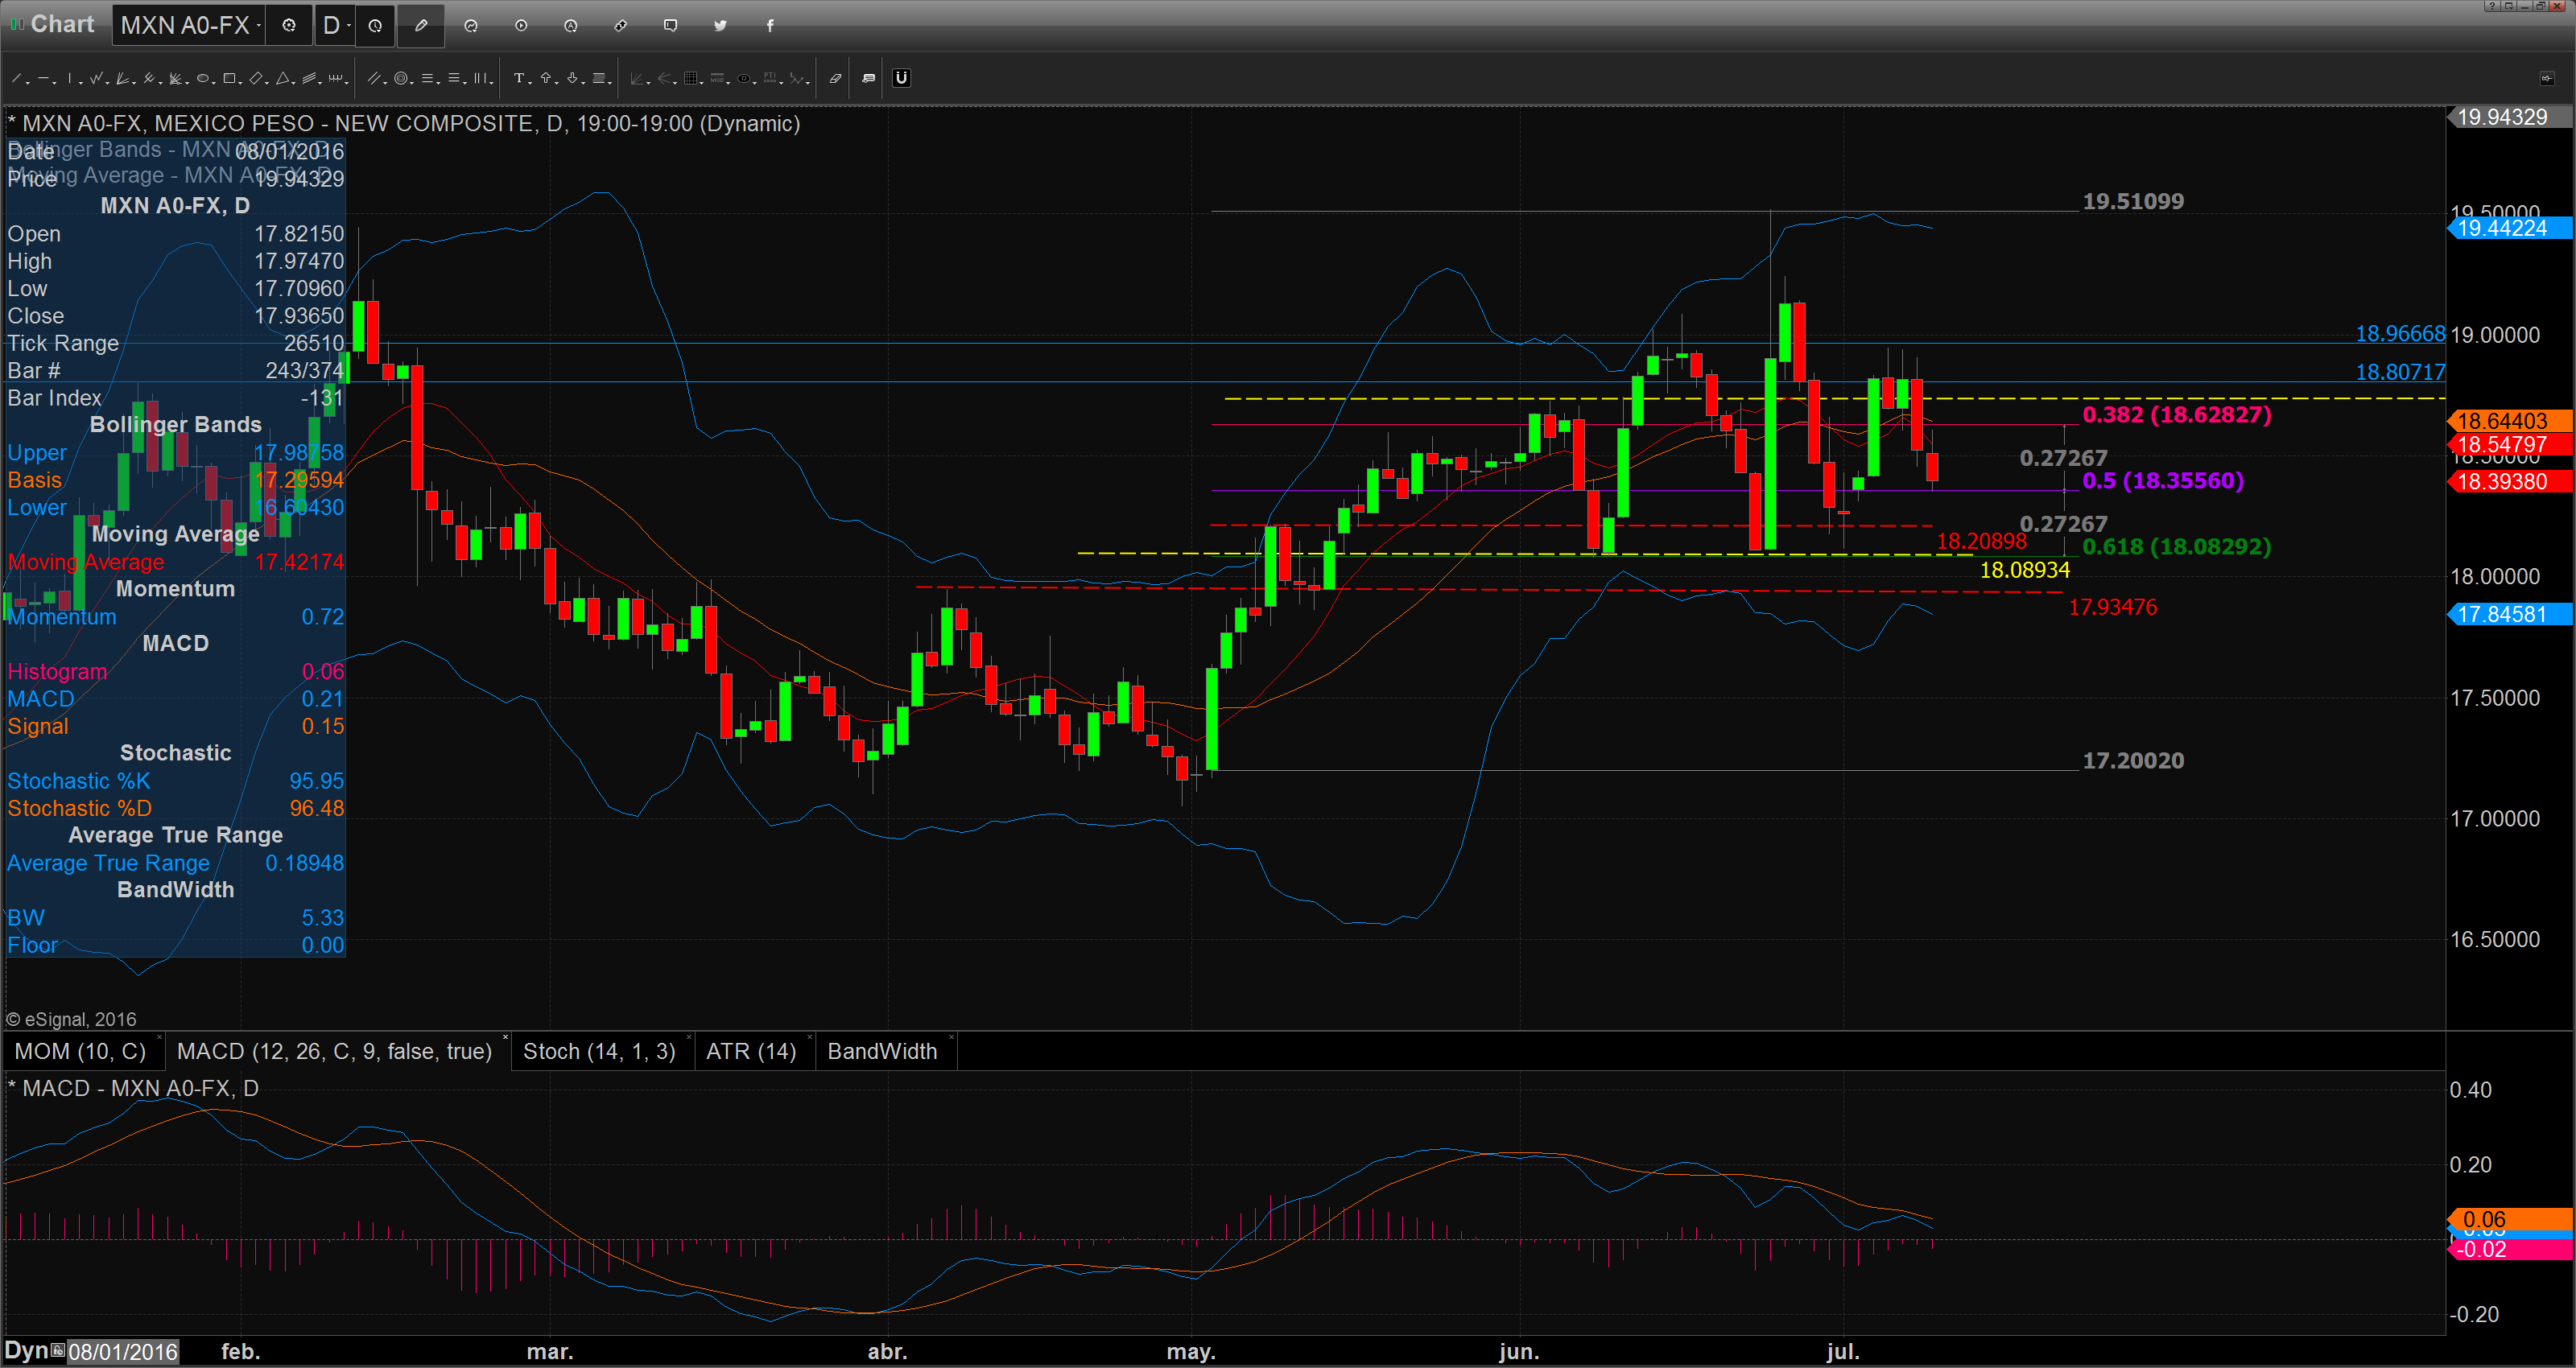Select the eraser tool
The width and height of the screenshot is (2576, 1368).
836,78
